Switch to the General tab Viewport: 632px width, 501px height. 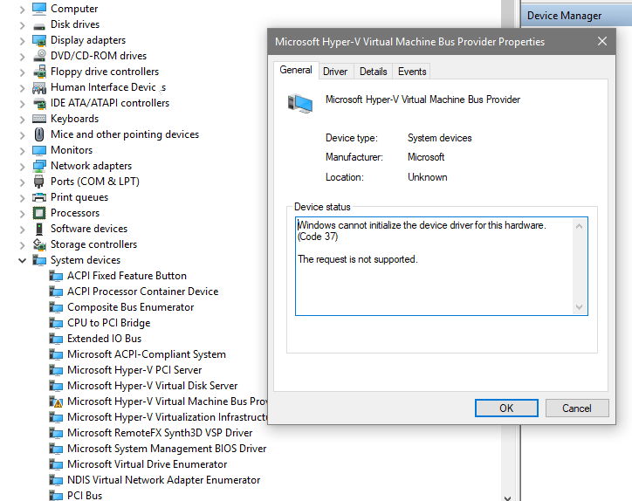296,70
